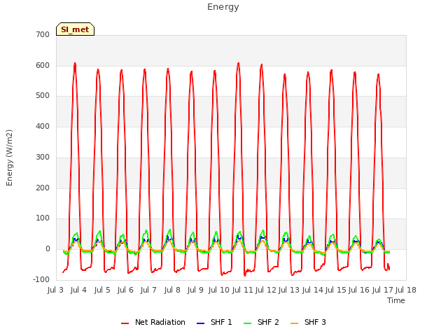Click the Jul 15 x-axis tick label
The height and width of the screenshot is (336, 448).
[x=336, y=290]
